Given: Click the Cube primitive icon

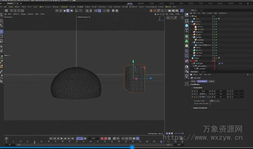Looking at the screenshot, I should click(187, 25).
